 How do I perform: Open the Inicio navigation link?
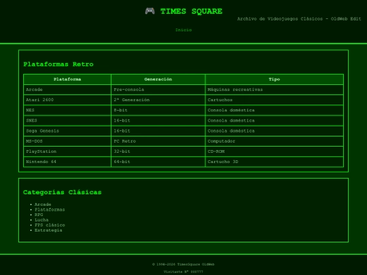point(183,30)
